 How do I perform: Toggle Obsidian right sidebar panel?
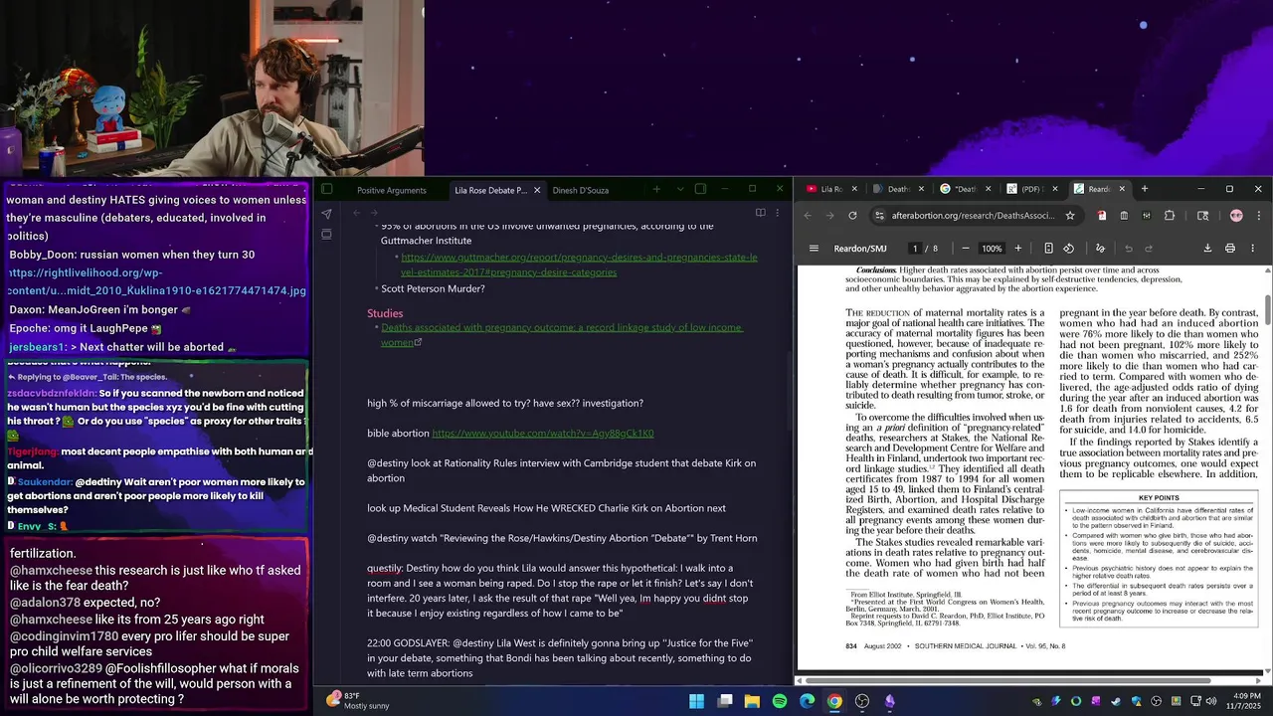[x=700, y=189]
